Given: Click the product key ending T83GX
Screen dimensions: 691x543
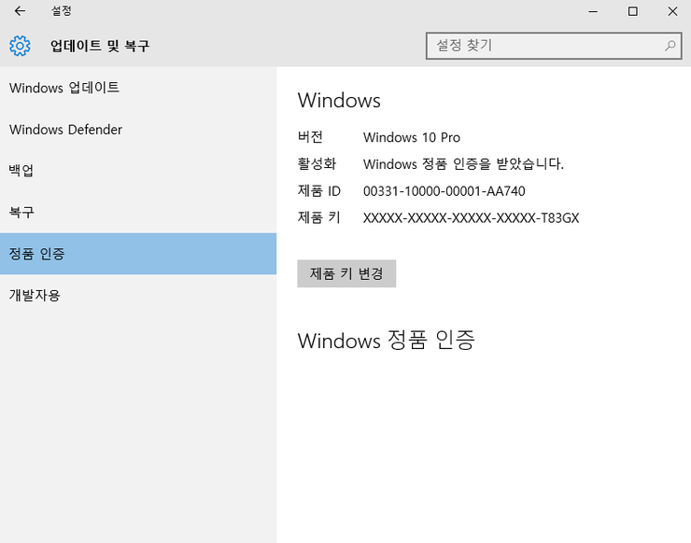Looking at the screenshot, I should coord(472,218).
